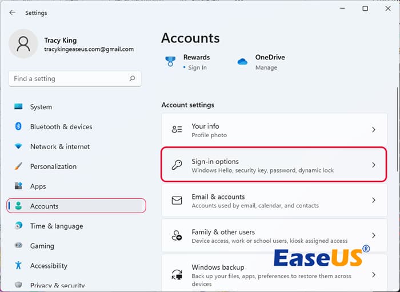Click the Network & internet wifi icon
The width and height of the screenshot is (400, 292).
(18, 146)
